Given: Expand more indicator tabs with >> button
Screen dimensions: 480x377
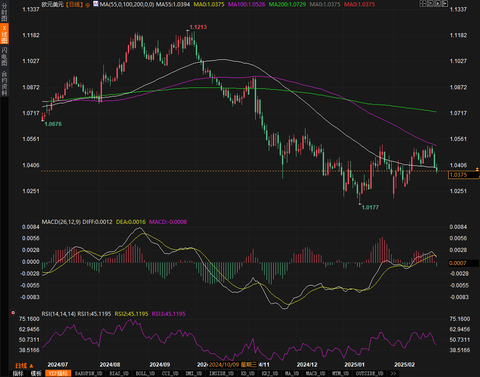Looking at the screenshot, I should pos(393,373).
